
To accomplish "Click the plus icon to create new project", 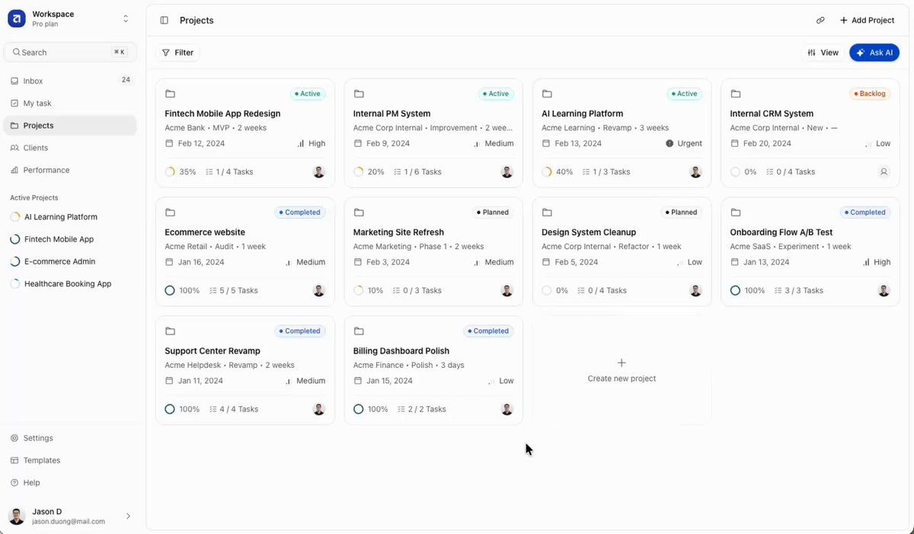I will tap(622, 363).
